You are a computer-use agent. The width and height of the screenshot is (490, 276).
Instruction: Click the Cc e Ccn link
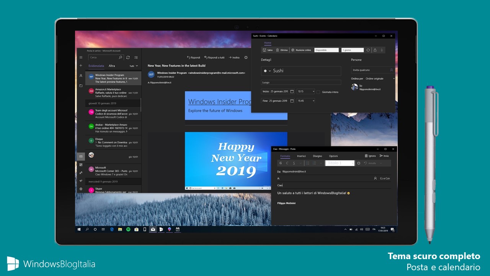pos(385,178)
